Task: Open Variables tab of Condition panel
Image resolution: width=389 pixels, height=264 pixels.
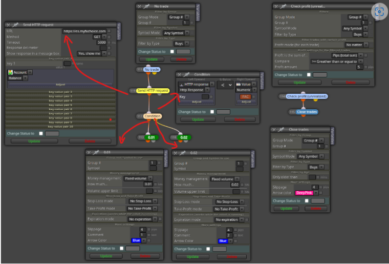Action: coord(262,80)
